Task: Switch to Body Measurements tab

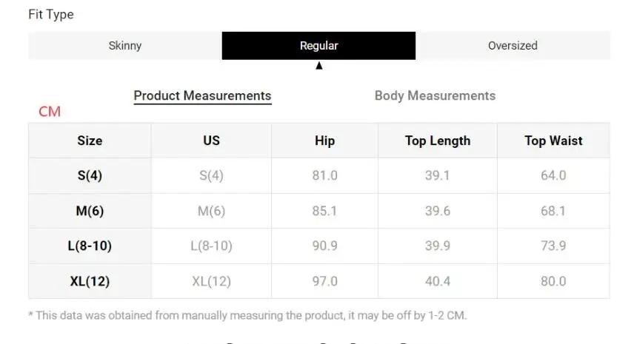Action: point(435,95)
